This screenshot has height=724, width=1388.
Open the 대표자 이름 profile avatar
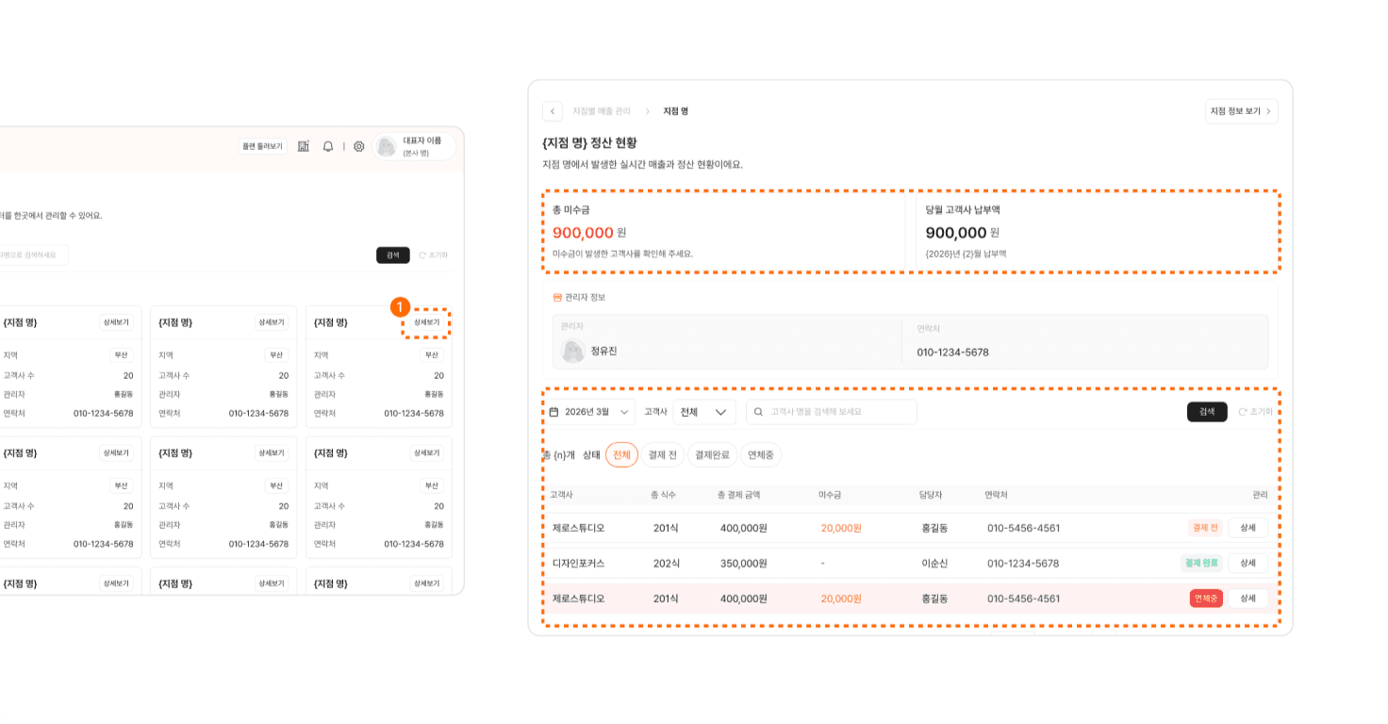click(x=386, y=146)
